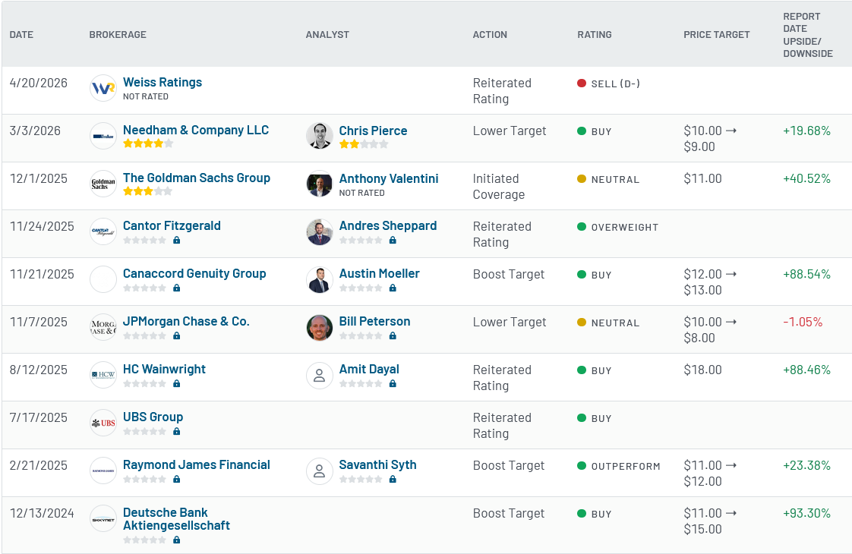Click the Needham & Company logo icon
Image resolution: width=852 pixels, height=554 pixels.
pyautogui.click(x=103, y=136)
